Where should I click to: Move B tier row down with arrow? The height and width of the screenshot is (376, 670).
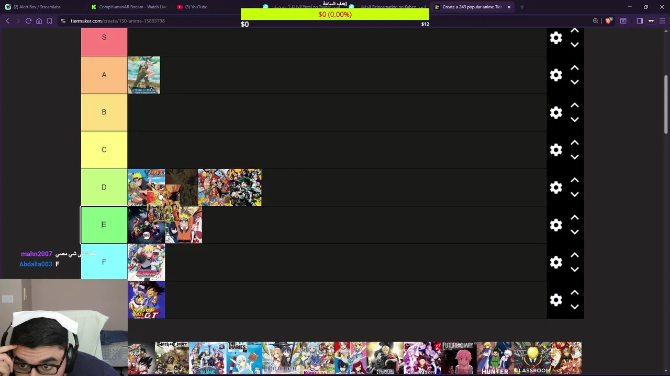tap(574, 120)
